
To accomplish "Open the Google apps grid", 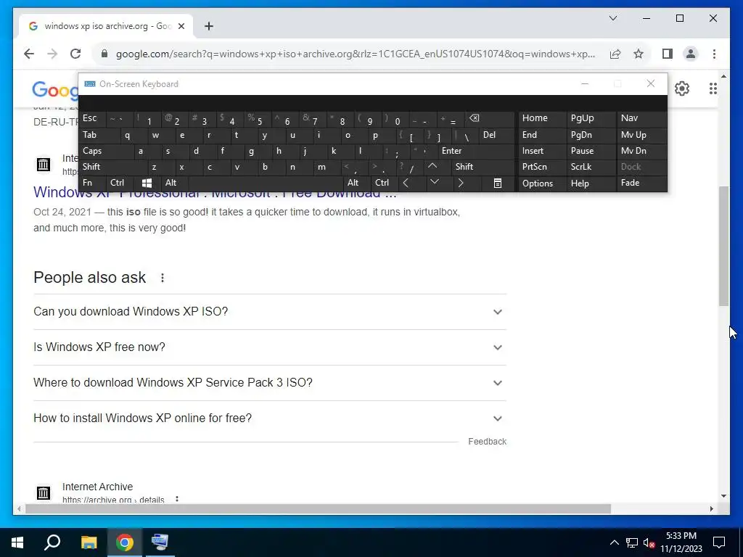I will [713, 88].
